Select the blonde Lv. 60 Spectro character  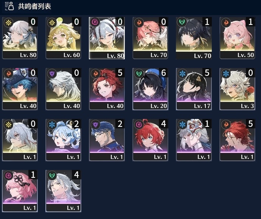click(63, 38)
